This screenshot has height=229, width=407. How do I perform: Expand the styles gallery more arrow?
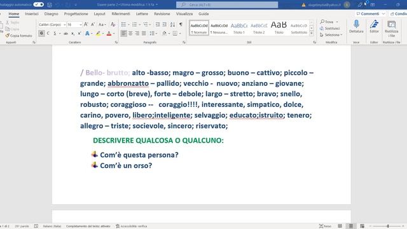[x=312, y=34]
